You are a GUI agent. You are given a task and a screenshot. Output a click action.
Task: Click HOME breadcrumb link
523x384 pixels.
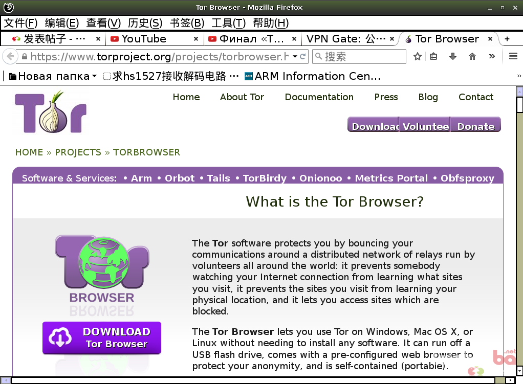29,152
